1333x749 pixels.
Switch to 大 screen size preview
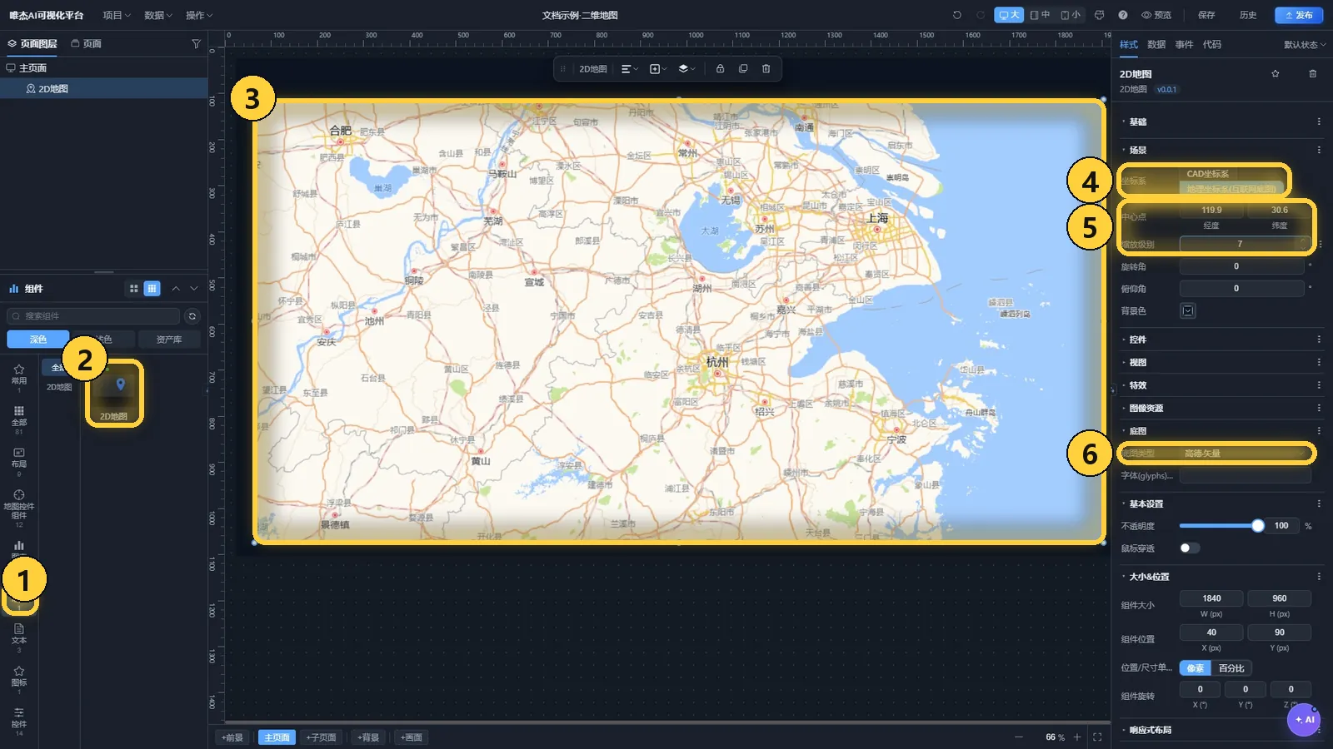click(1009, 15)
